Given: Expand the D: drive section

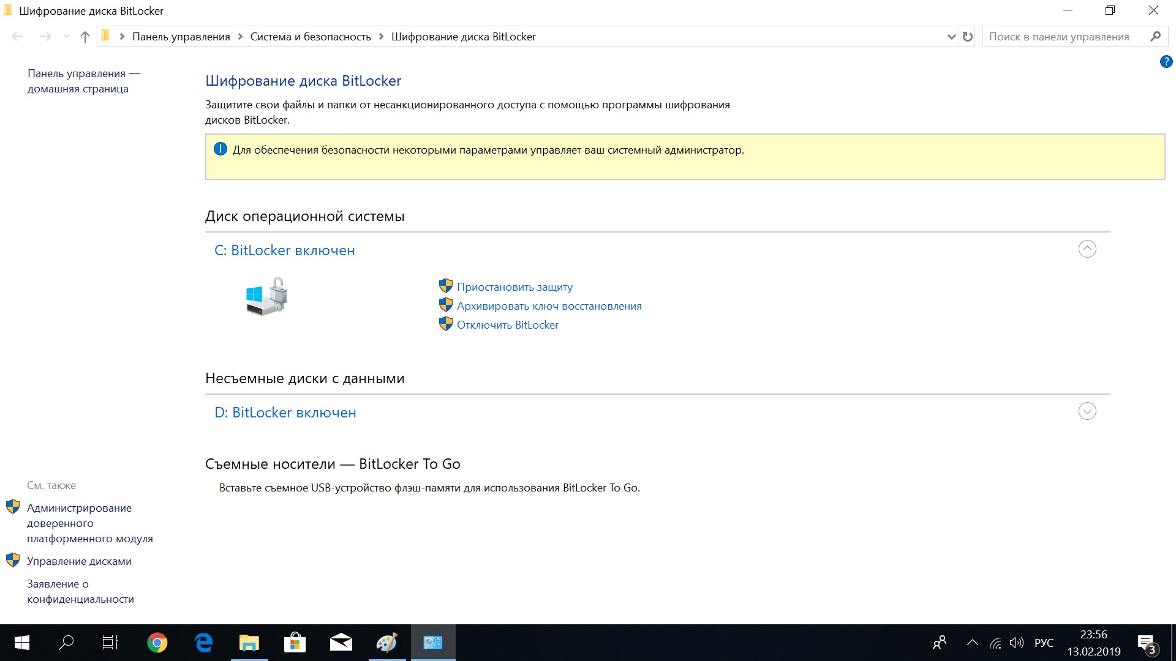Looking at the screenshot, I should (1087, 411).
